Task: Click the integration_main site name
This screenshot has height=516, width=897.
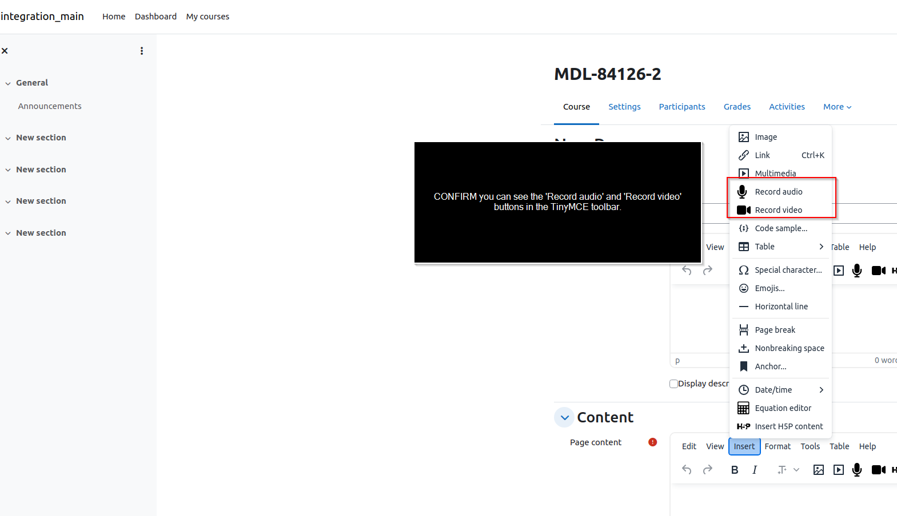Action: click(x=42, y=17)
